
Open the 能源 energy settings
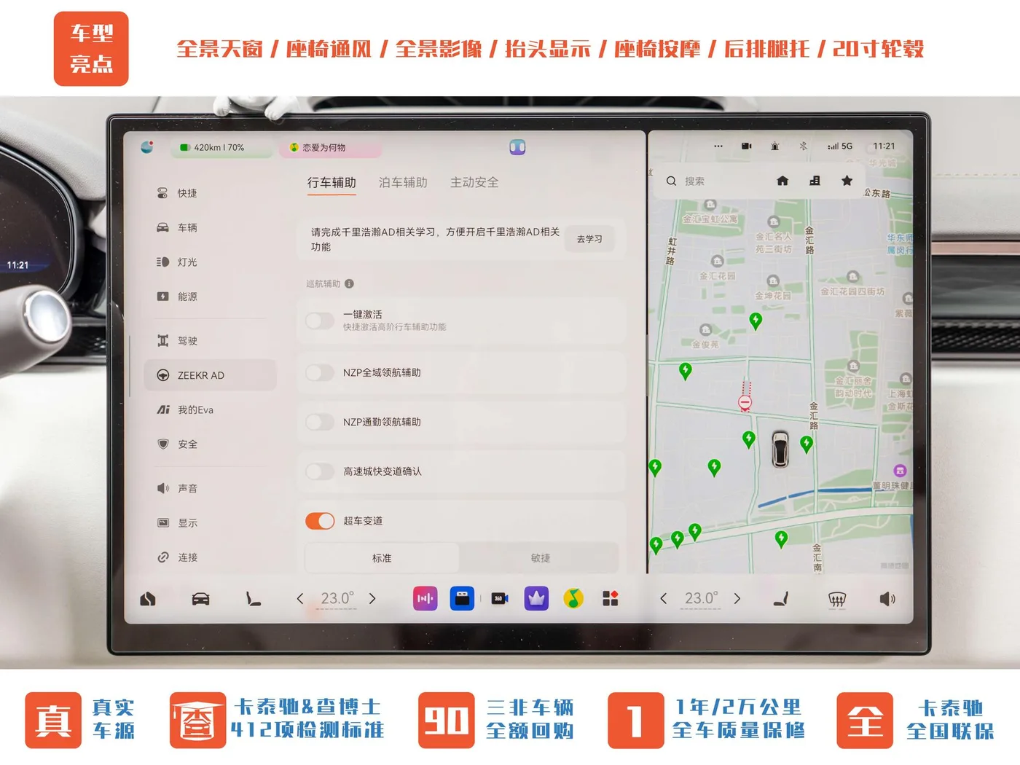click(177, 297)
